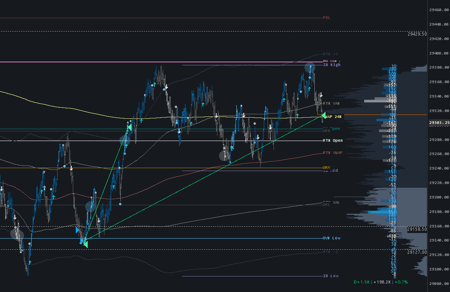Click 29460.00 on the price axis
The height and width of the screenshot is (292, 450).
[x=439, y=10]
